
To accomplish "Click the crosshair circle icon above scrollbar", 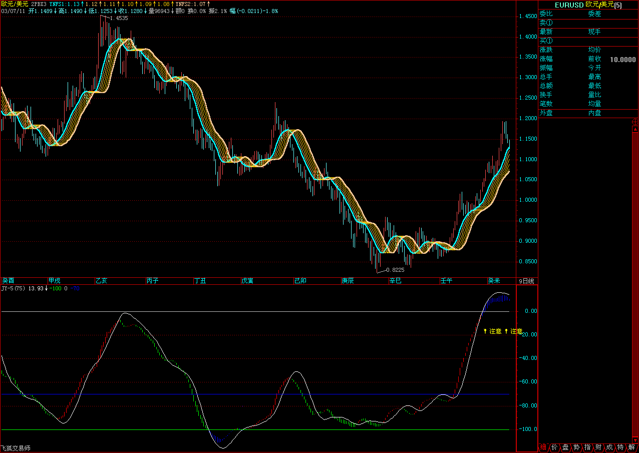I will [x=635, y=122].
